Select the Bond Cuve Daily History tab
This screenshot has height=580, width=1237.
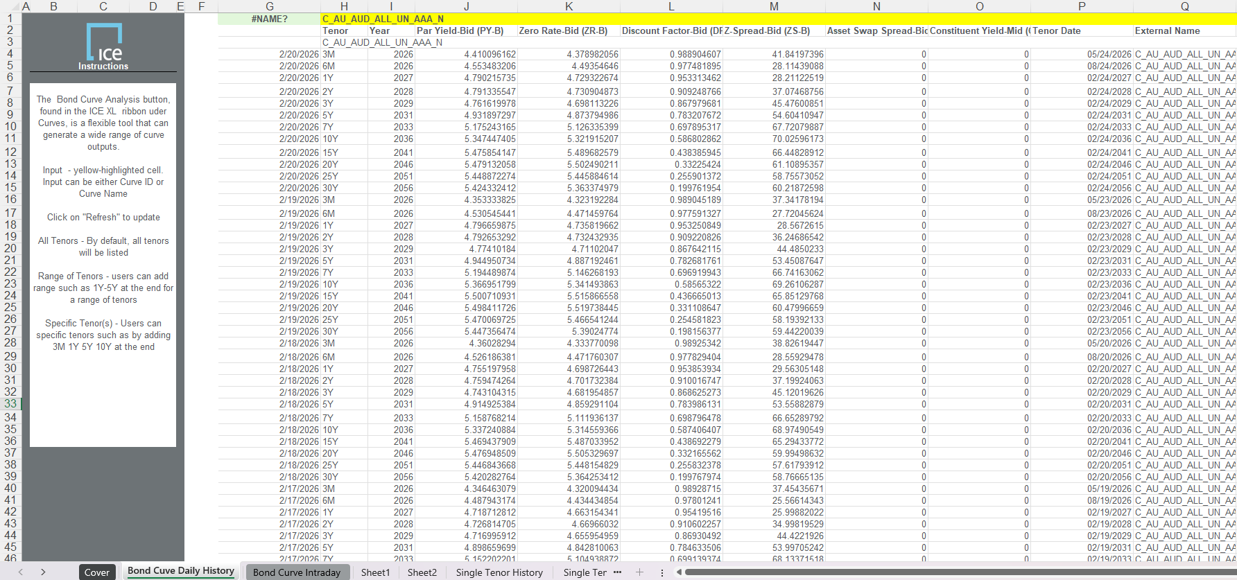click(180, 571)
